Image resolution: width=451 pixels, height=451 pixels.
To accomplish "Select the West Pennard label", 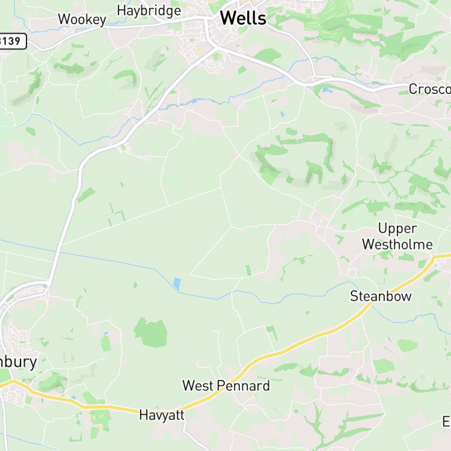I will 226,385.
